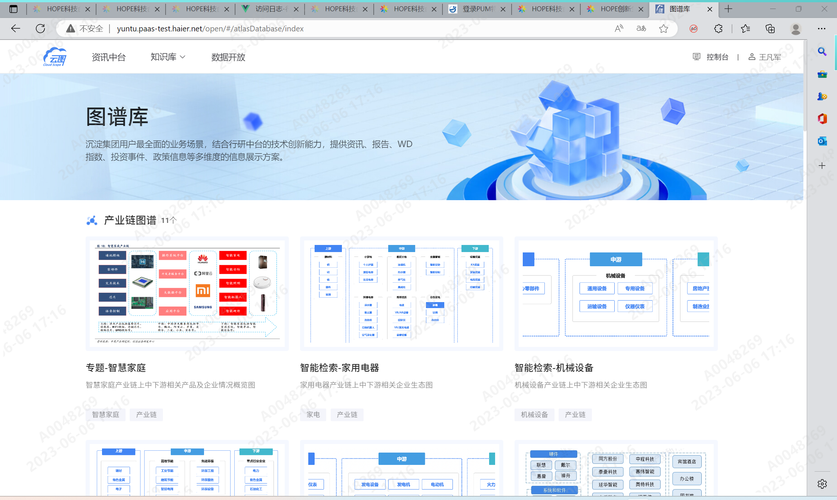Open the extensions puzzle icon
The image size is (837, 500).
pos(718,28)
